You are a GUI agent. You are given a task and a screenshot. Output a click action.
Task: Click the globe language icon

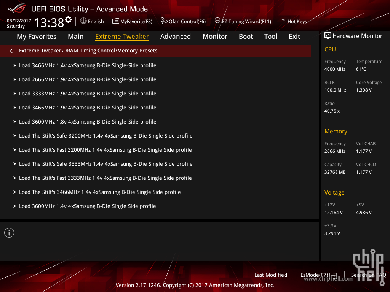[83, 21]
